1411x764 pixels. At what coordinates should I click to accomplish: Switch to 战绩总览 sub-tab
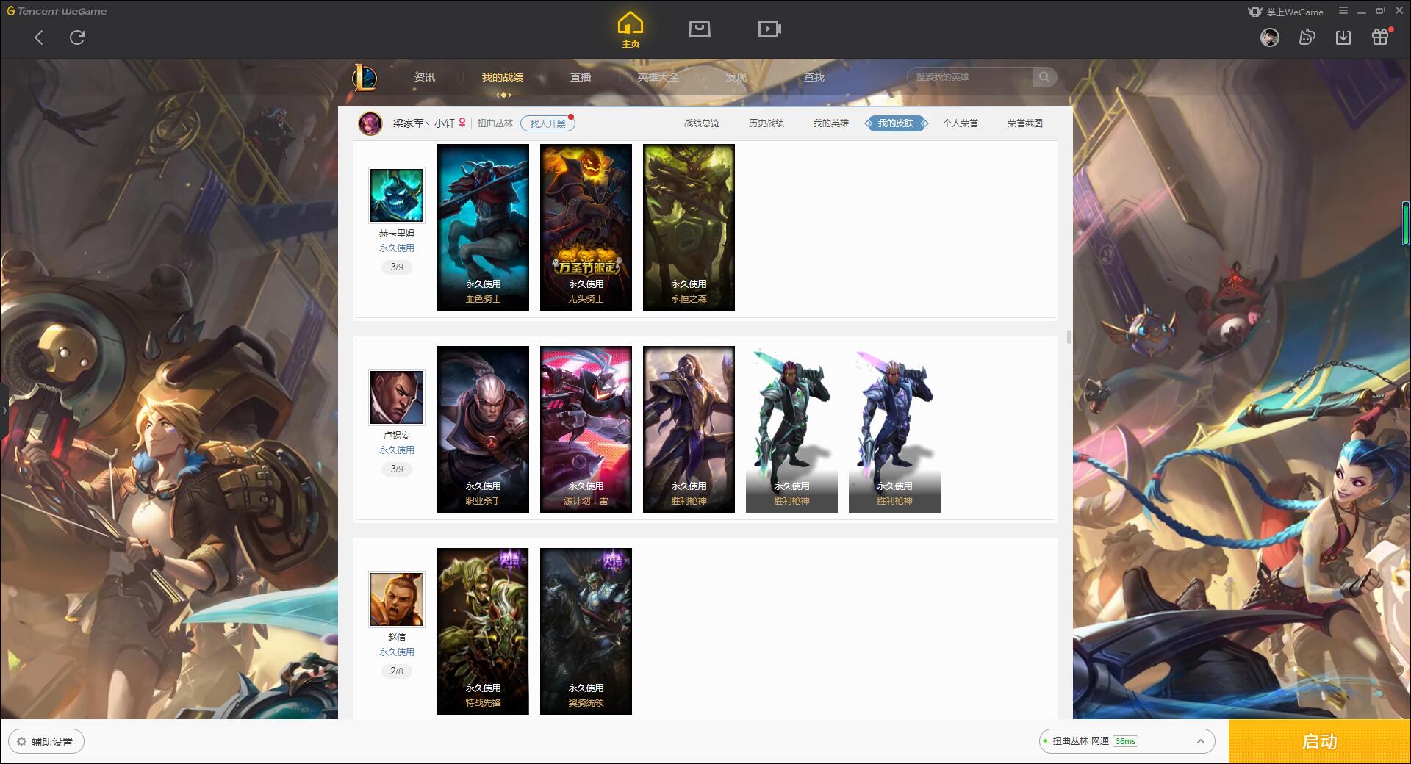tap(702, 123)
